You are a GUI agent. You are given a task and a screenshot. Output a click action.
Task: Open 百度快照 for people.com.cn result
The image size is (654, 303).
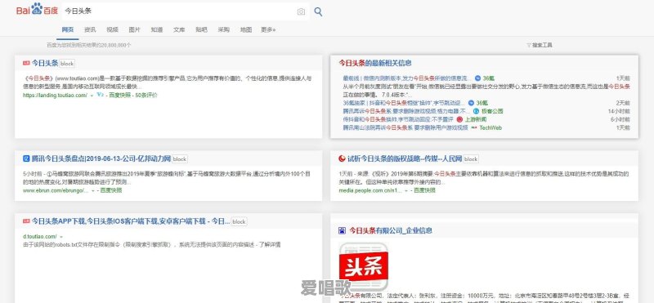coord(424,190)
